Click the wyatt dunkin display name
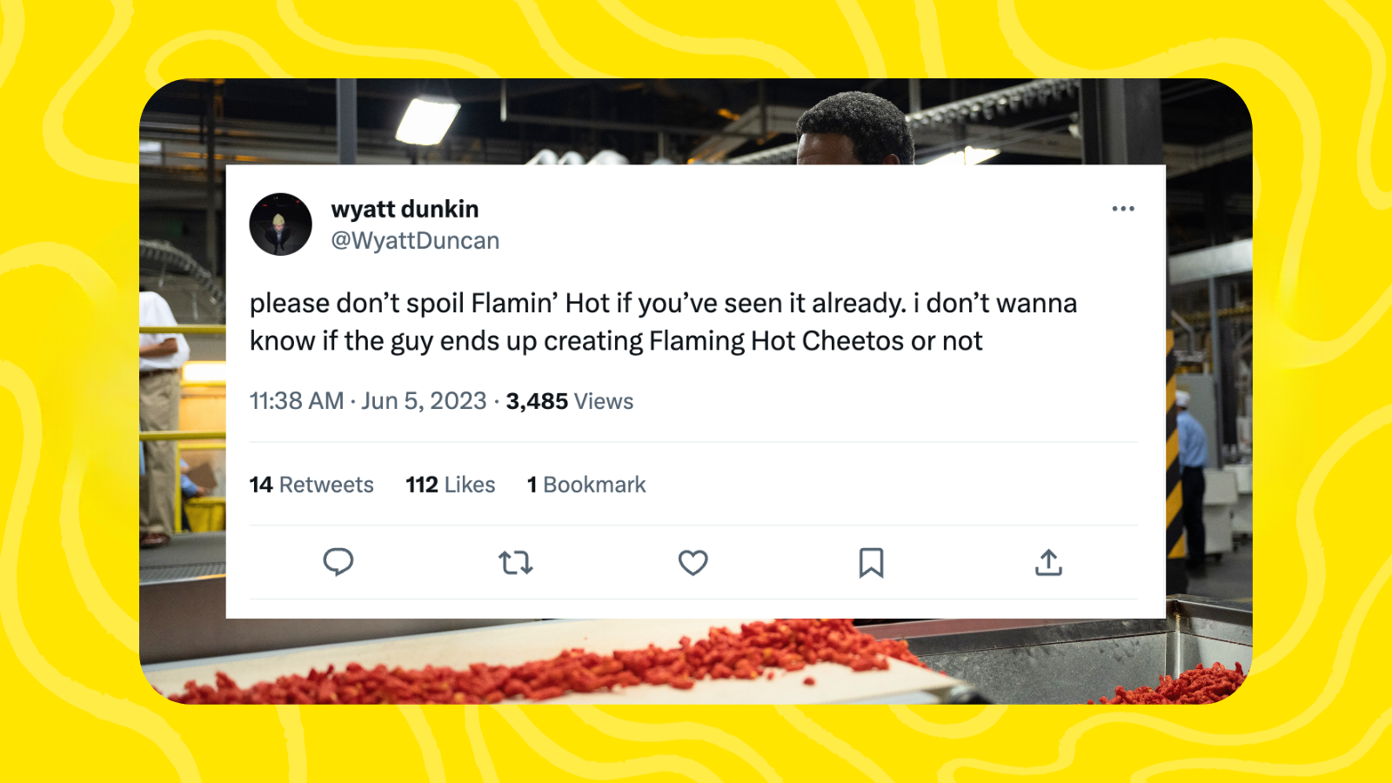 pyautogui.click(x=405, y=209)
